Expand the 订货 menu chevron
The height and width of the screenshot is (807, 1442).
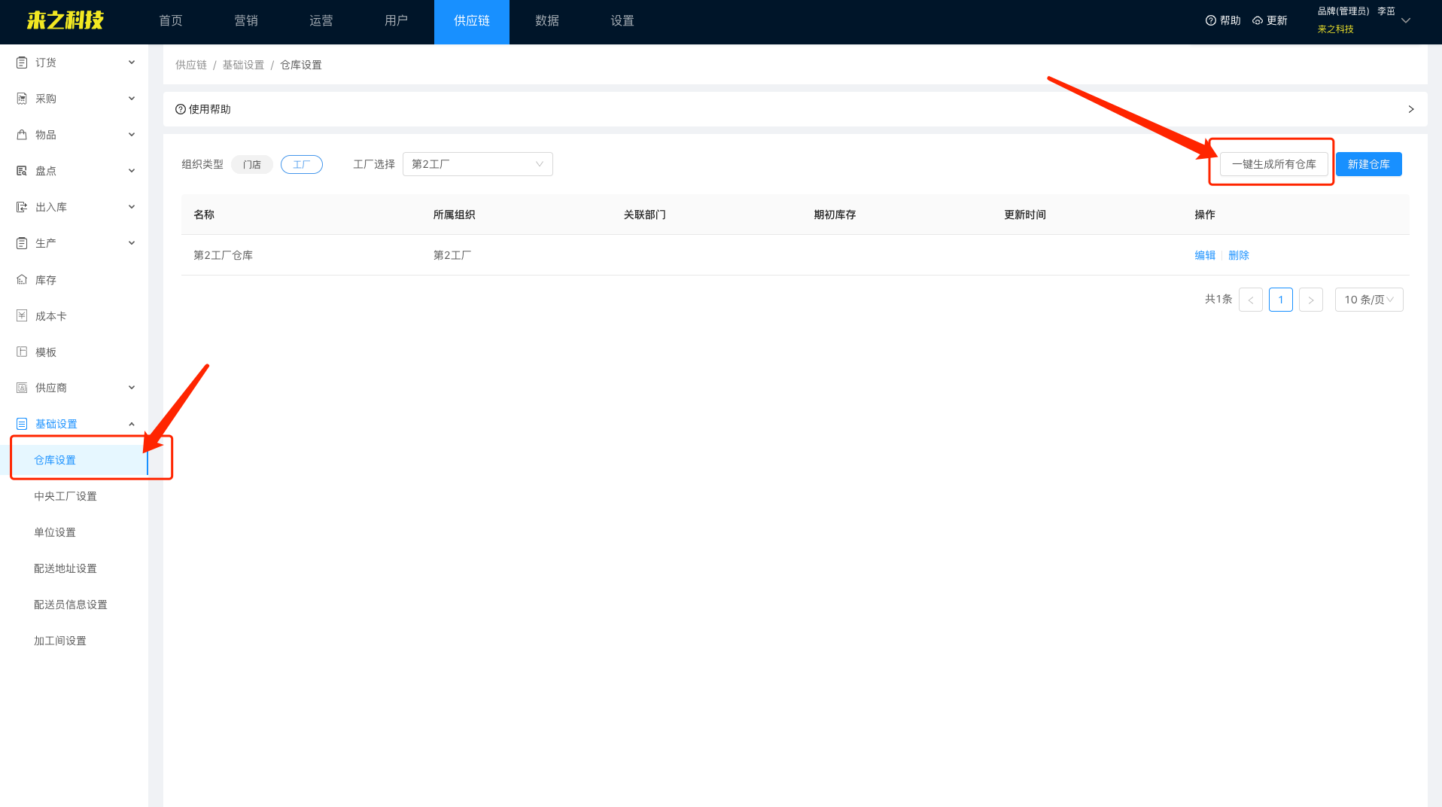pyautogui.click(x=132, y=62)
